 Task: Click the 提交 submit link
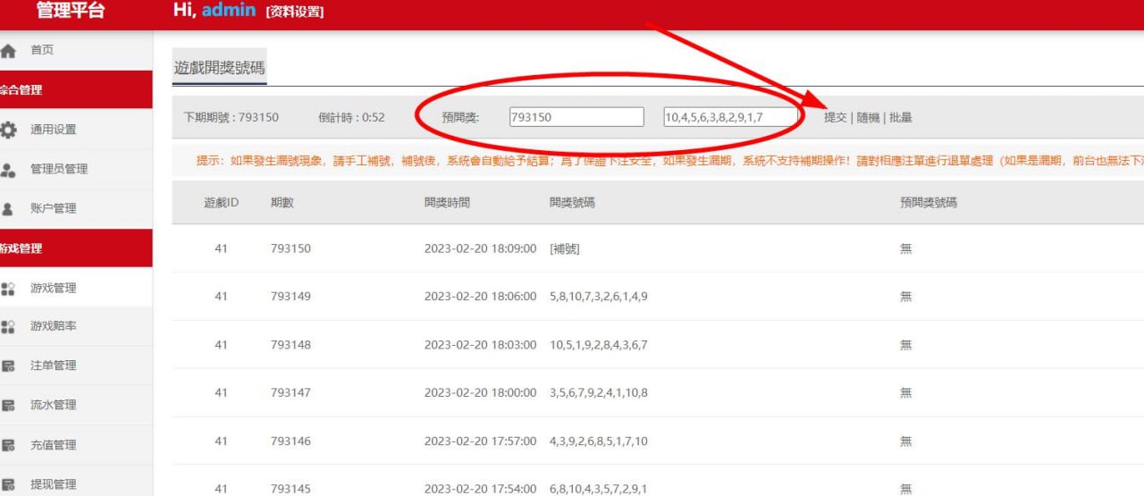[835, 117]
